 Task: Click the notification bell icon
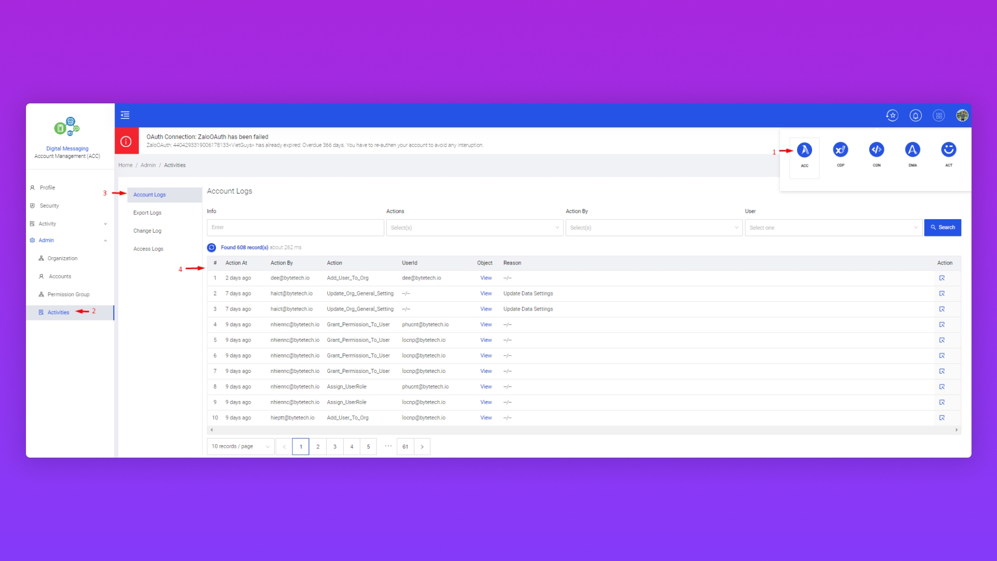click(915, 115)
